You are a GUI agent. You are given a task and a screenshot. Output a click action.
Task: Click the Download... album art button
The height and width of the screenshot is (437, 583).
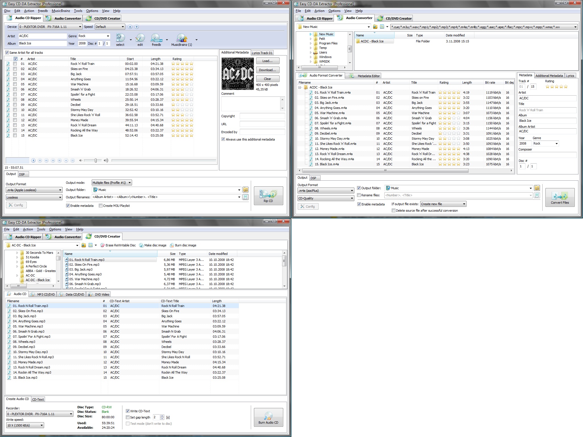click(268, 70)
